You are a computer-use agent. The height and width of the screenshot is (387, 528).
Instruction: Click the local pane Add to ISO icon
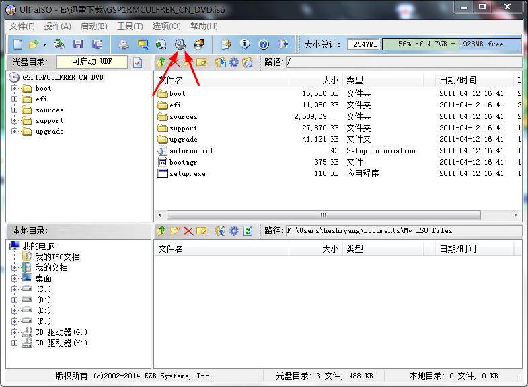[x=220, y=231]
